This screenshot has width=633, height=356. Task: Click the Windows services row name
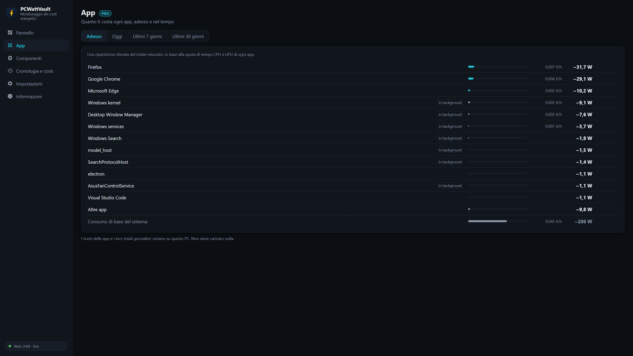click(105, 127)
